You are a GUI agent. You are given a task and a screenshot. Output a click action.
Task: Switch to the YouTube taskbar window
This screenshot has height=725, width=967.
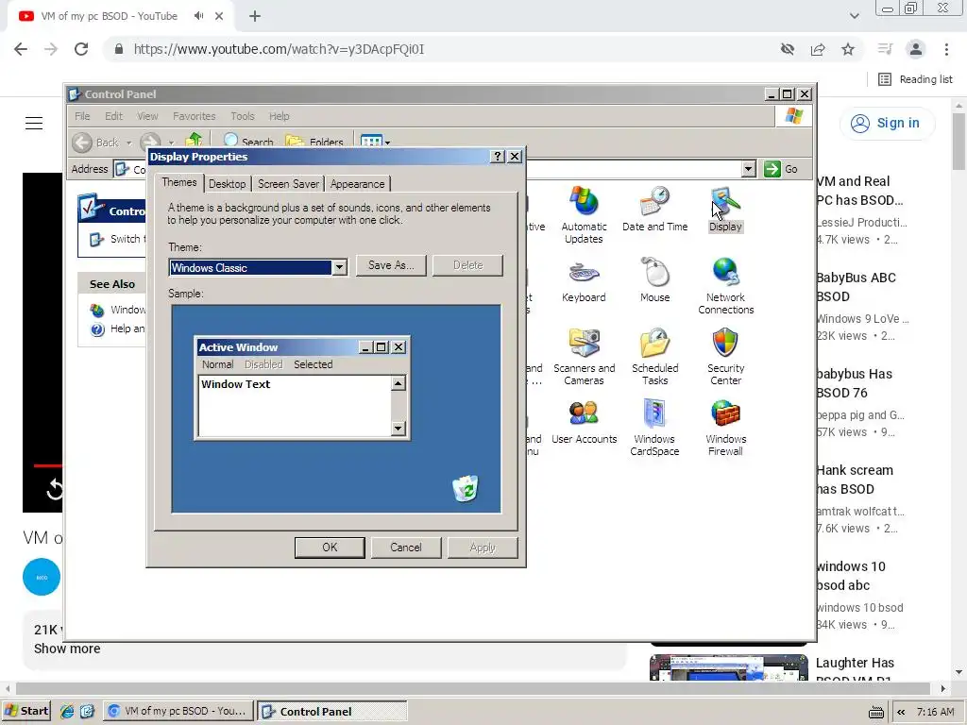point(178,711)
